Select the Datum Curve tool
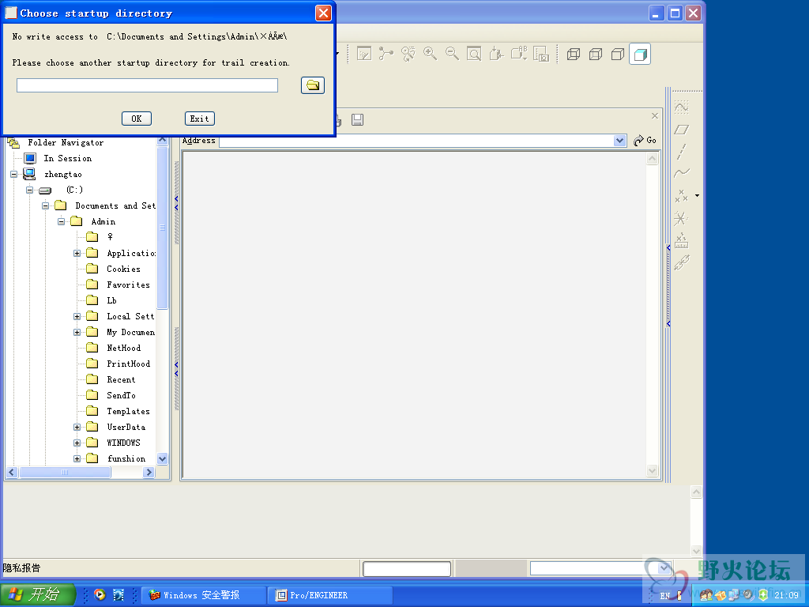This screenshot has width=809, height=607. click(682, 172)
